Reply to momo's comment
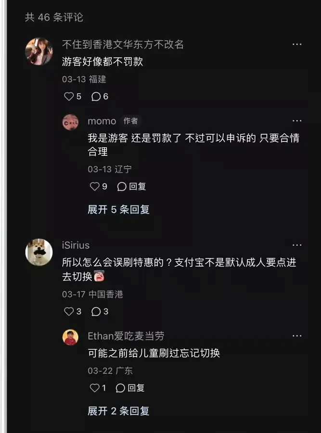This screenshot has height=433, width=321. click(x=131, y=186)
